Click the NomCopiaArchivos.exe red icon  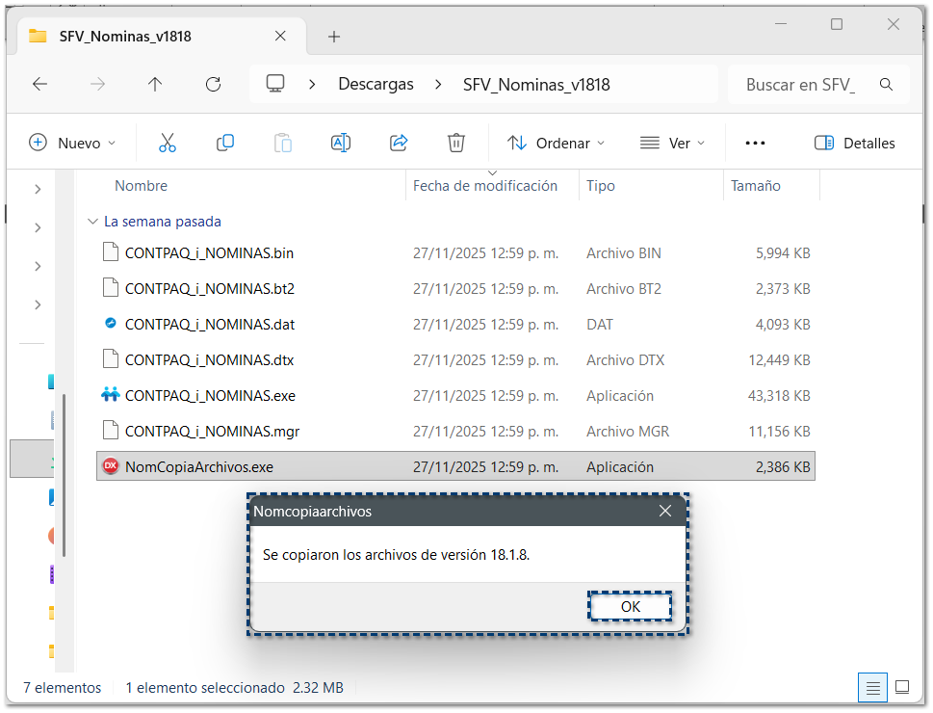[x=111, y=465]
